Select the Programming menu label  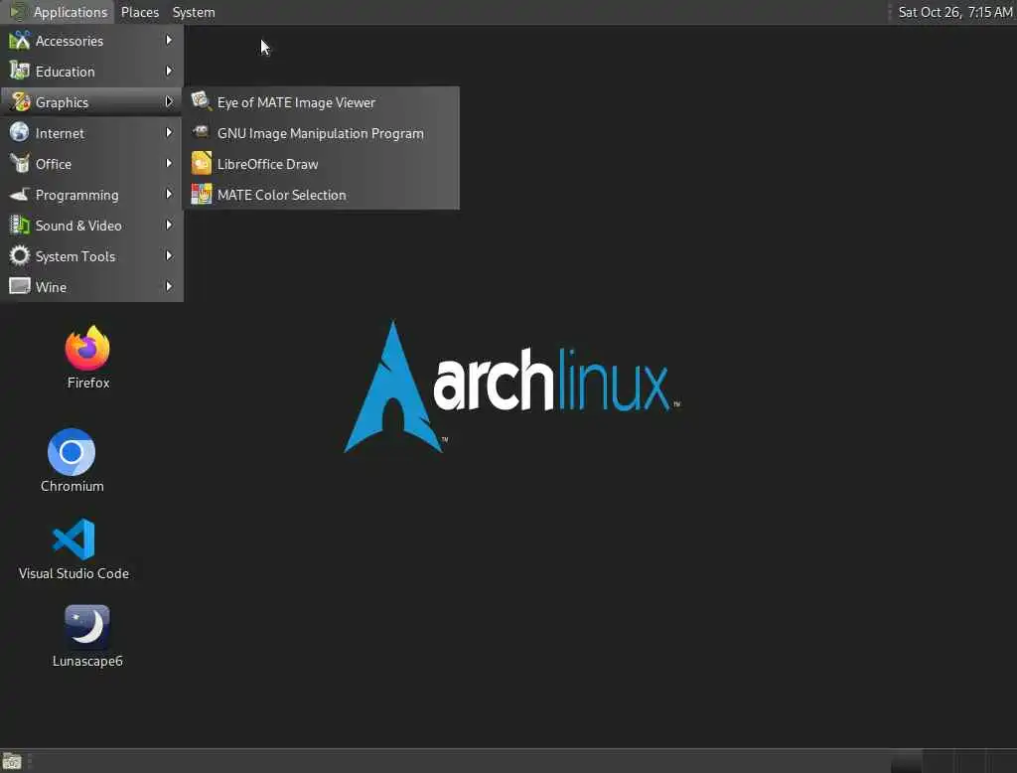[76, 195]
